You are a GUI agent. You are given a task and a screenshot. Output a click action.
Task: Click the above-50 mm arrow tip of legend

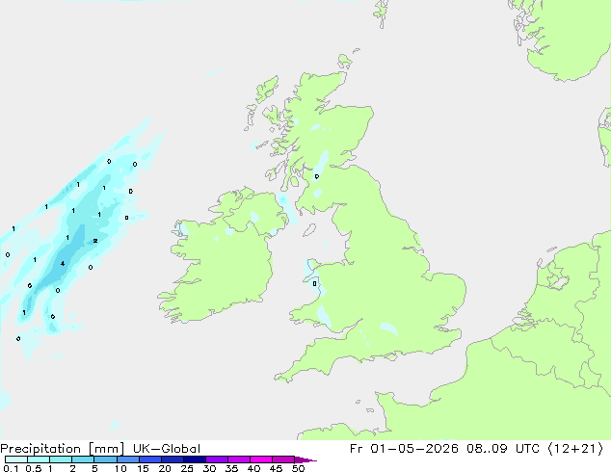305,459
